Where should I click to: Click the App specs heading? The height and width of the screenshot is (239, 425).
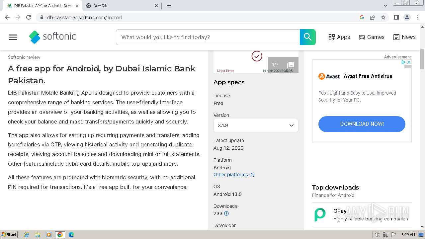coord(229,82)
